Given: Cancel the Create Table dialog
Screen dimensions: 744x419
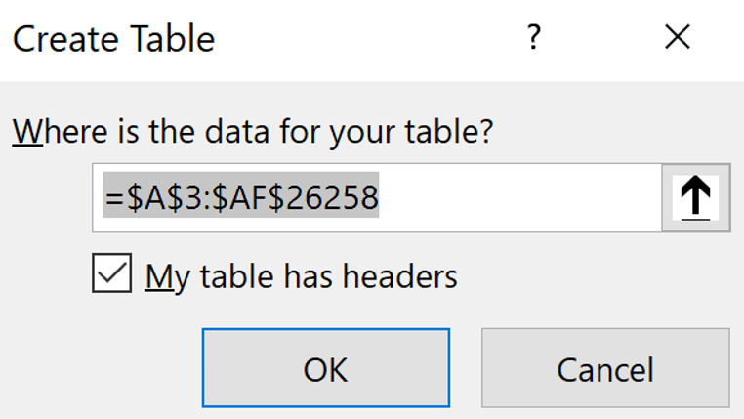Looking at the screenshot, I should coord(605,368).
